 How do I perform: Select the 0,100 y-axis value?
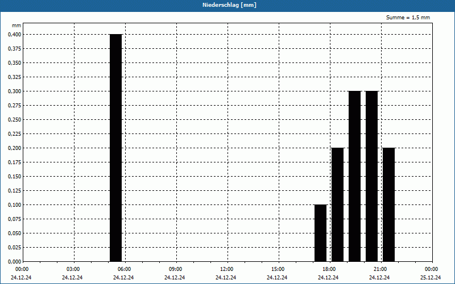point(15,205)
